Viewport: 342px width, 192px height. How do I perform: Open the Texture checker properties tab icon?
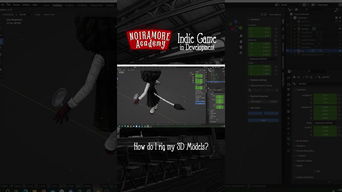coord(289,151)
